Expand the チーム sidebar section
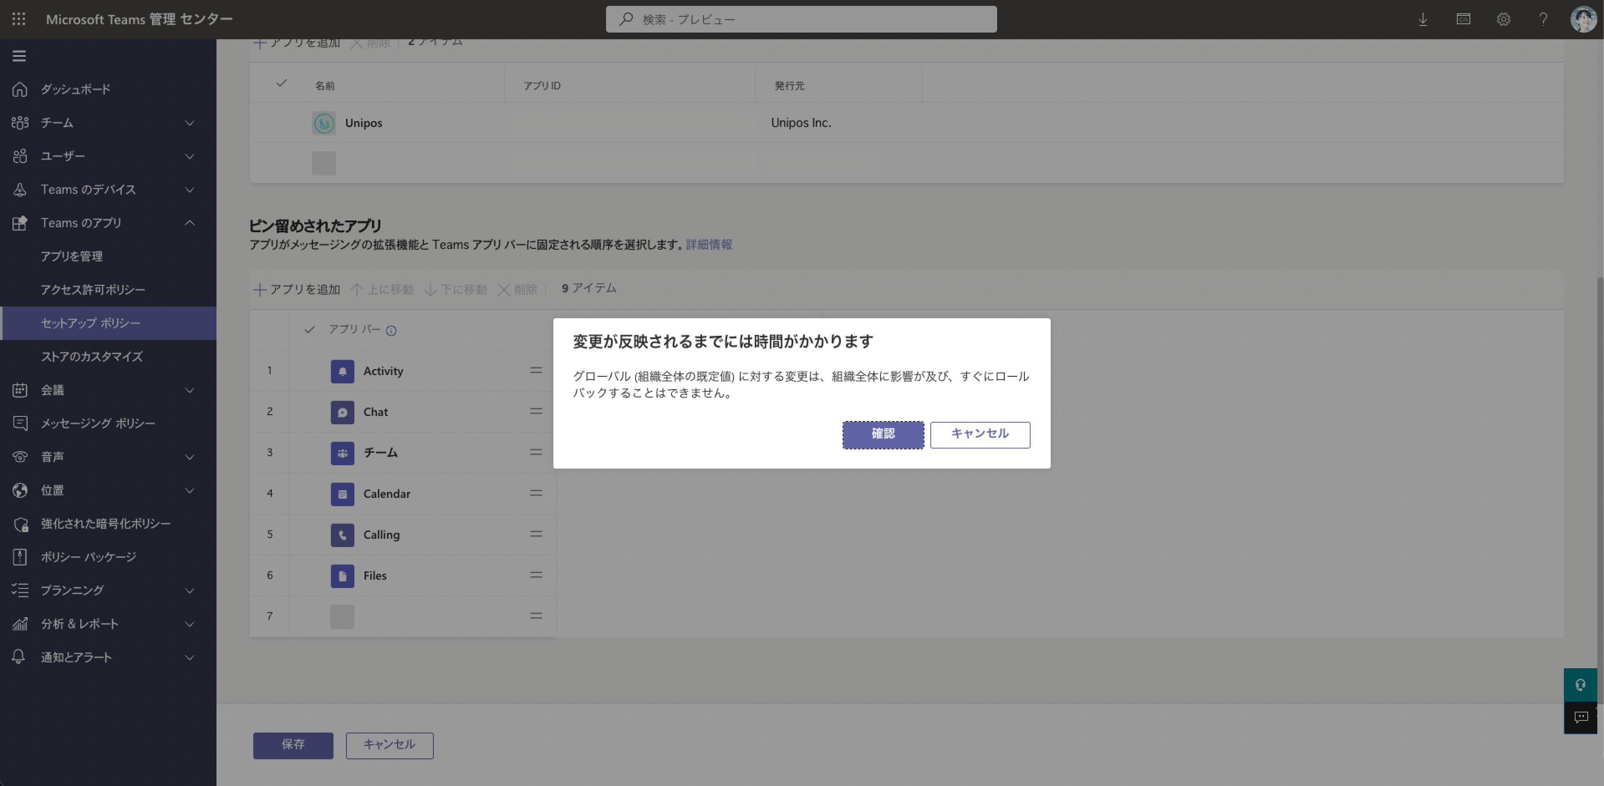The image size is (1604, 786). pyautogui.click(x=190, y=123)
